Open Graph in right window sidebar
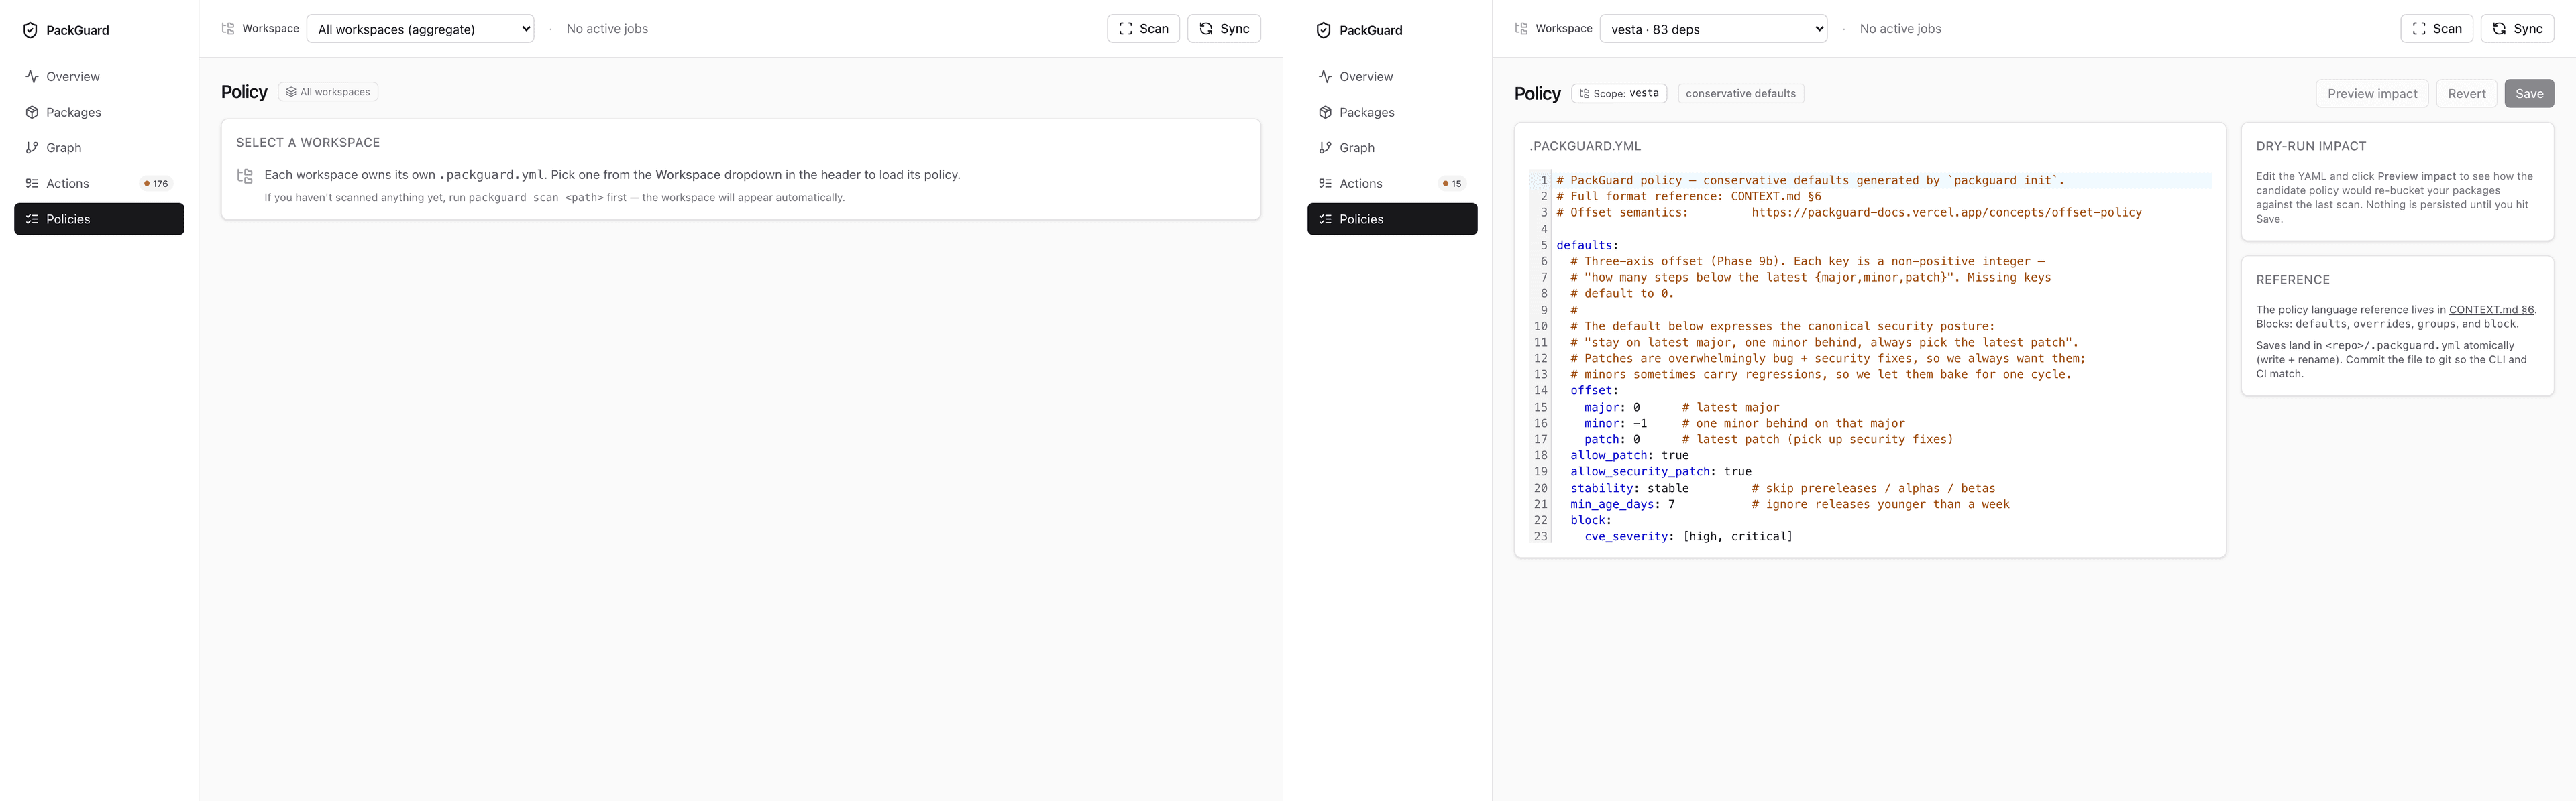This screenshot has width=2576, height=801. coord(1392,148)
